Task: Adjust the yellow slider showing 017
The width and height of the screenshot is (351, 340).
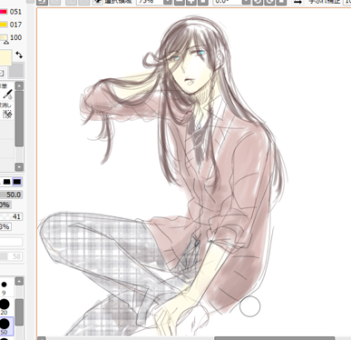Action: coord(4,25)
